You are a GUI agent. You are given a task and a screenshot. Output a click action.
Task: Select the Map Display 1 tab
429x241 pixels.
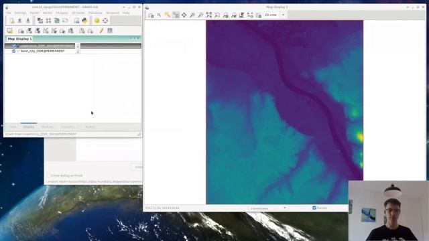(x=19, y=39)
